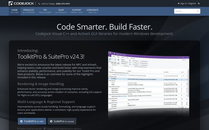Open the Shop menu
The image size is (209, 130).
click(x=61, y=11)
